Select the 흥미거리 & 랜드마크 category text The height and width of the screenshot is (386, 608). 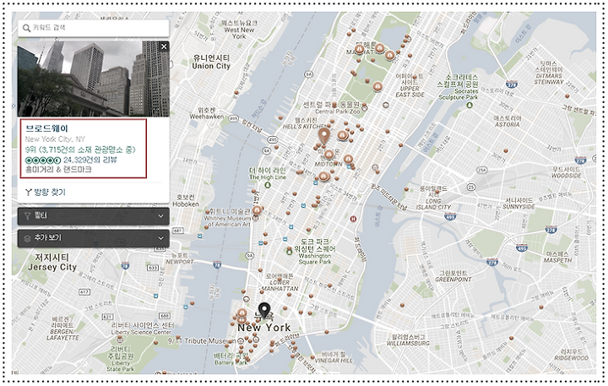click(x=58, y=170)
